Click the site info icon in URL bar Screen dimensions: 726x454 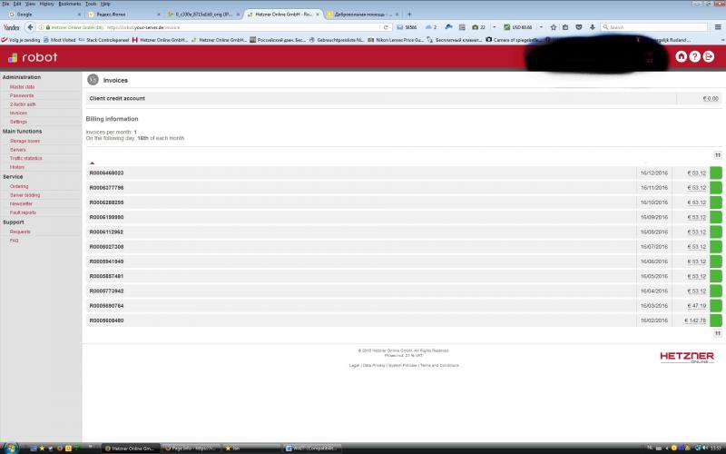(x=41, y=27)
